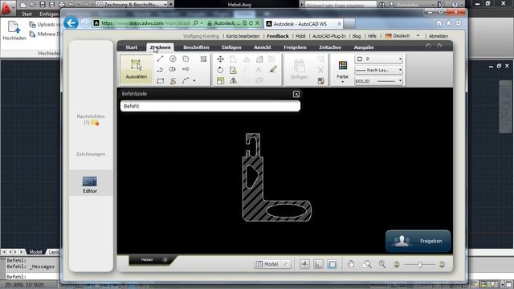Click the pencil edit tool icon
The image size is (514, 289).
click(273, 70)
